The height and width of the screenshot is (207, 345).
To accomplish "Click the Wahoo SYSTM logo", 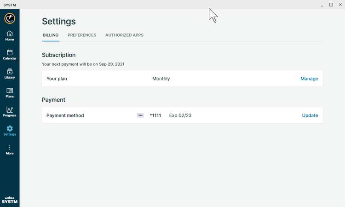I will pos(10,200).
